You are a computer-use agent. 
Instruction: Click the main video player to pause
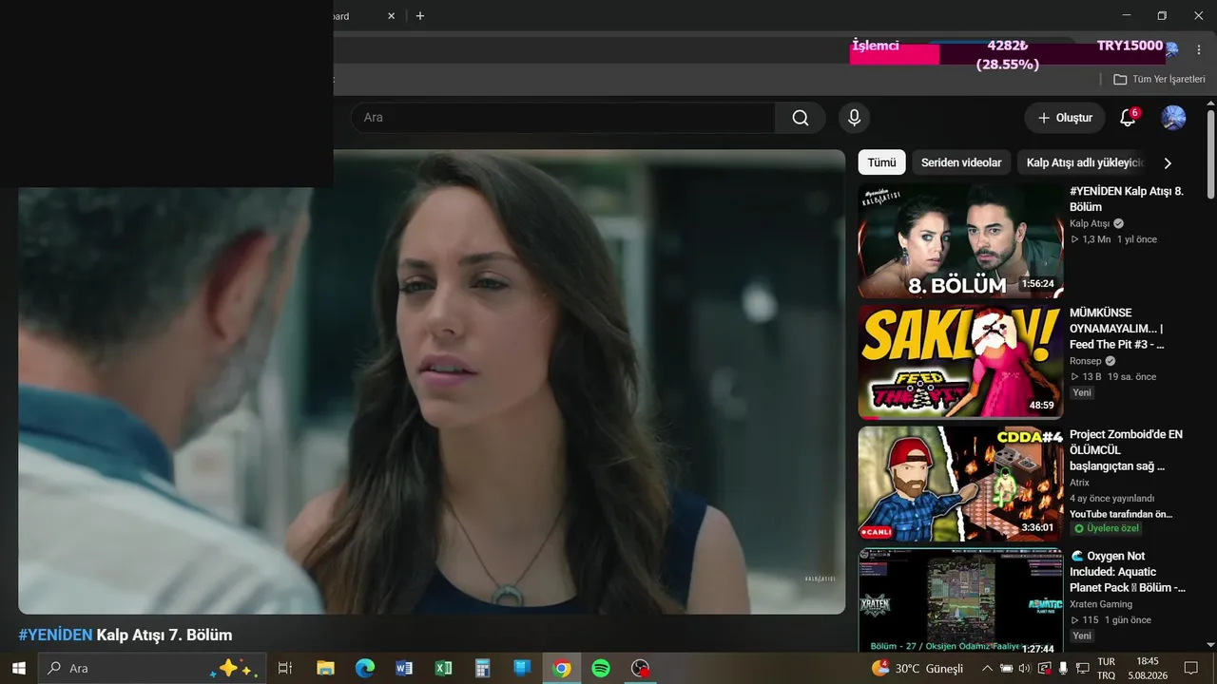pos(432,382)
